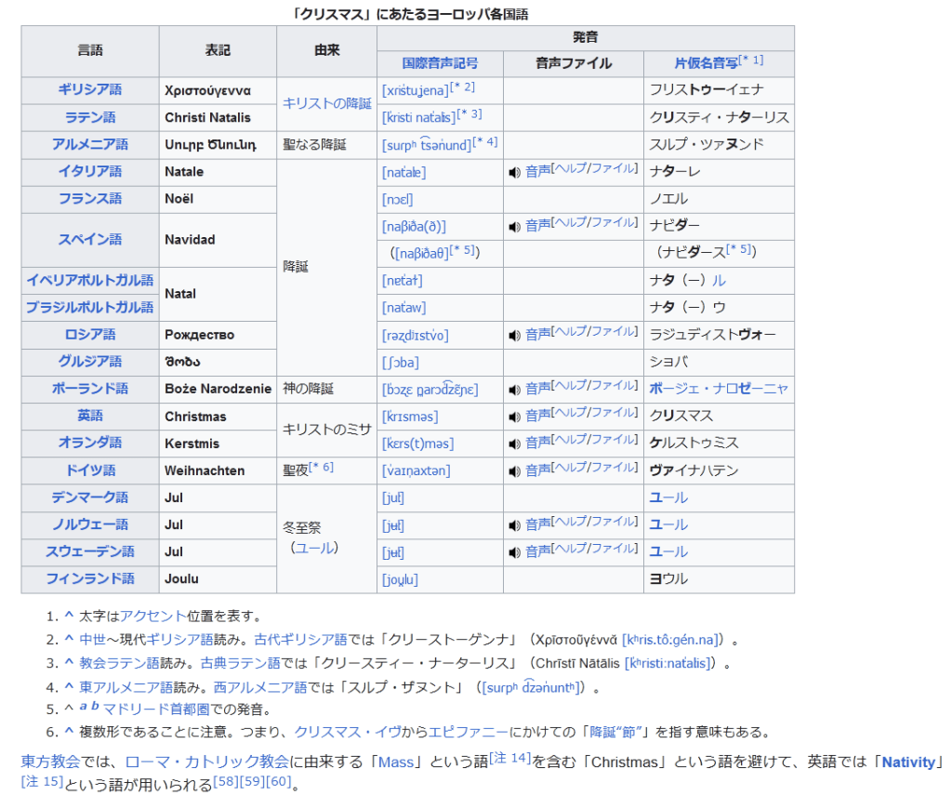The height and width of the screenshot is (796, 952).
Task: Click the speaker icon in the Russian row
Action: (514, 335)
